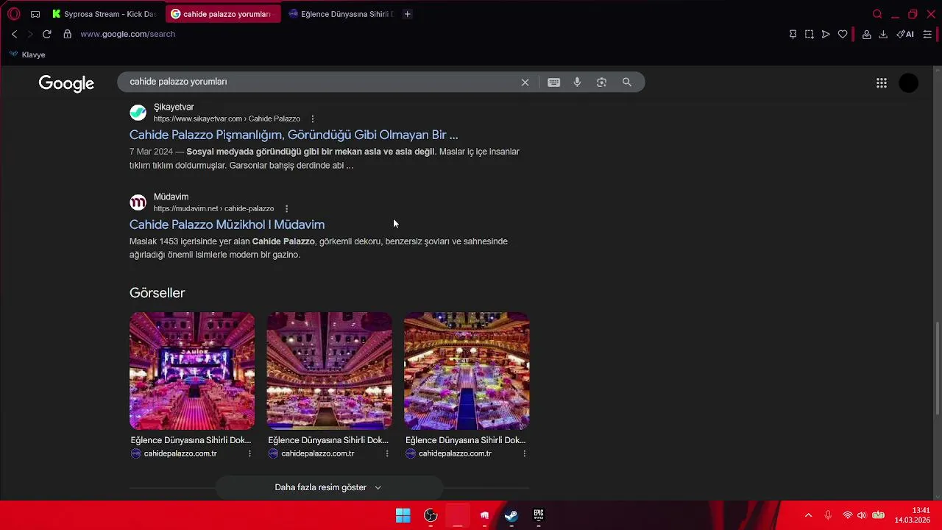Open the Opera account profile icon

point(867,34)
